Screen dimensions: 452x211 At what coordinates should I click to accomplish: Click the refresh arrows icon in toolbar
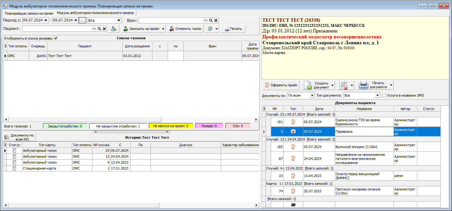pos(210,29)
